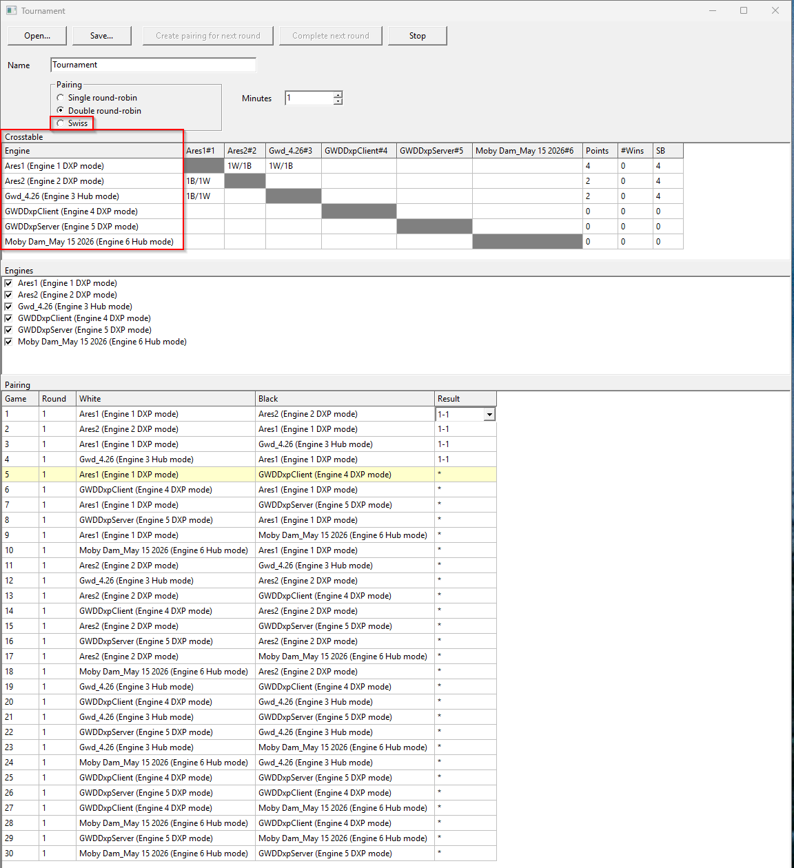Click the Tournament window title icon

pos(11,10)
